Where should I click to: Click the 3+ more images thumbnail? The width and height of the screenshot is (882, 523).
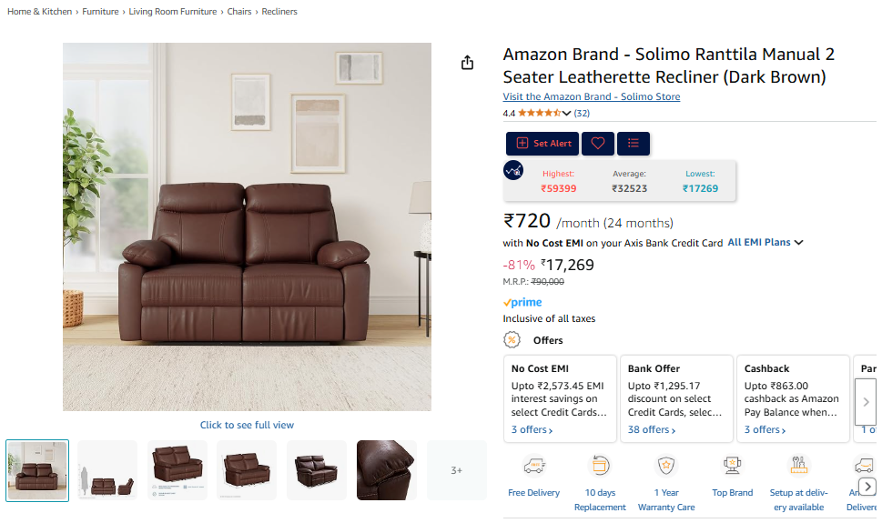pos(457,470)
